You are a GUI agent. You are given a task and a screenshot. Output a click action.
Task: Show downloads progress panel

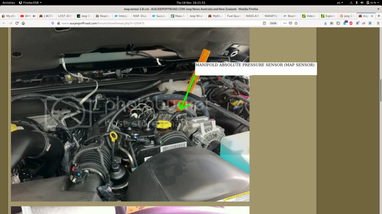(325, 23)
